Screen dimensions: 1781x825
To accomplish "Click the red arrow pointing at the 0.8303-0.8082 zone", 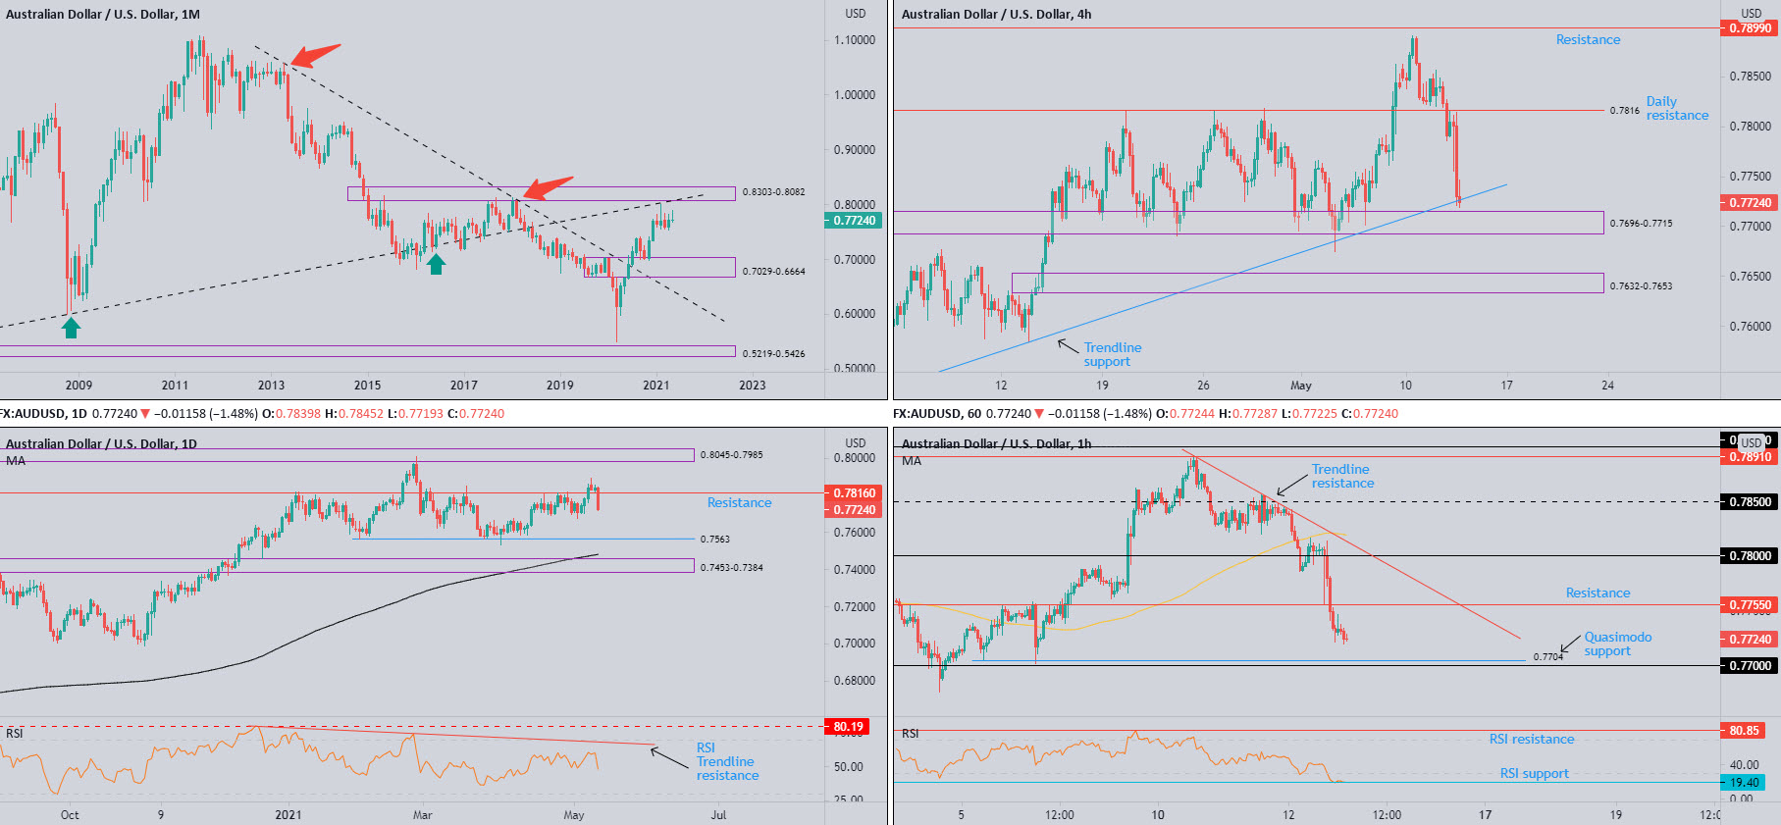I will (547, 187).
